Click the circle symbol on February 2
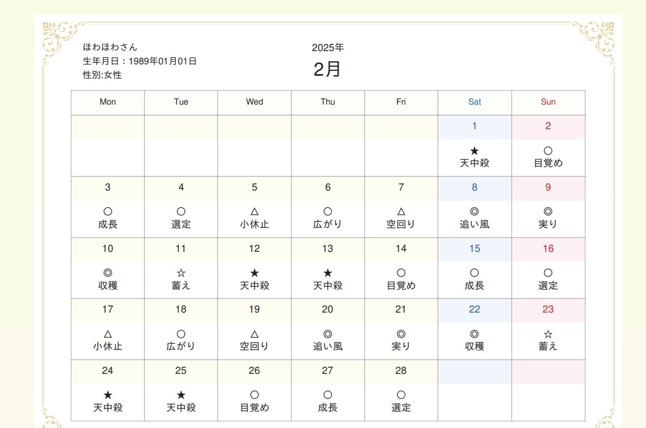The image size is (646, 428). click(548, 151)
